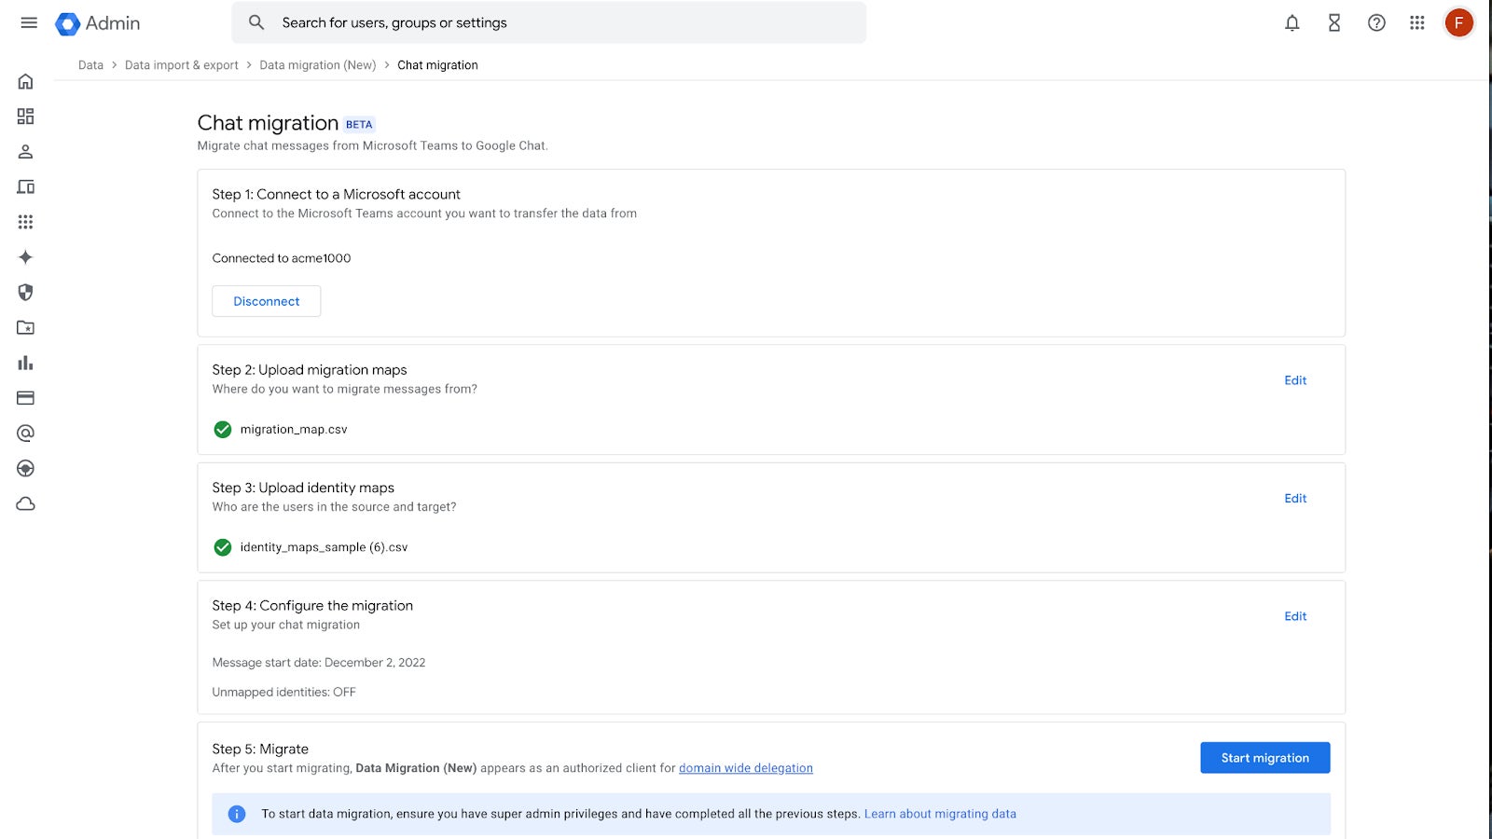Go to Data import & export breadcrumb
This screenshot has width=1492, height=839.
182,65
